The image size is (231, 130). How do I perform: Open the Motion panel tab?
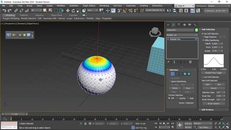(x=184, y=25)
